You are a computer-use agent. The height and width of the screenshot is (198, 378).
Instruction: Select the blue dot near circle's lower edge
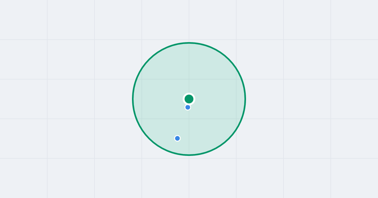(177, 138)
